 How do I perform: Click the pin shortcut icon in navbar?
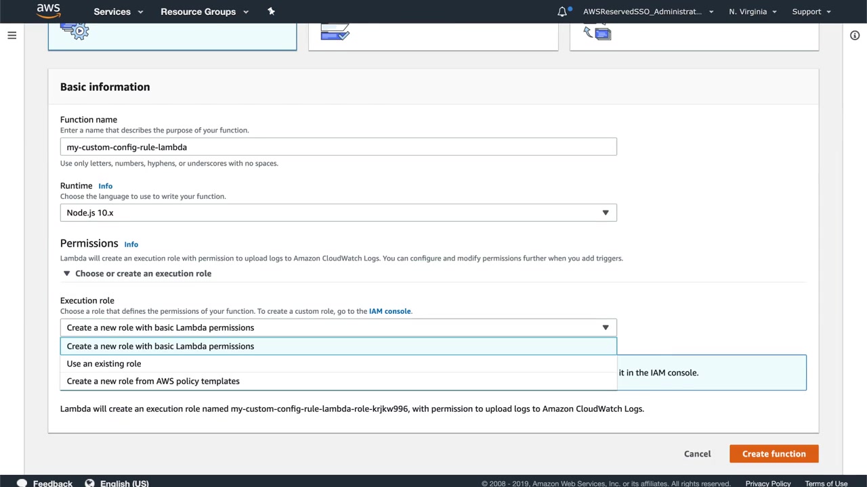(271, 11)
